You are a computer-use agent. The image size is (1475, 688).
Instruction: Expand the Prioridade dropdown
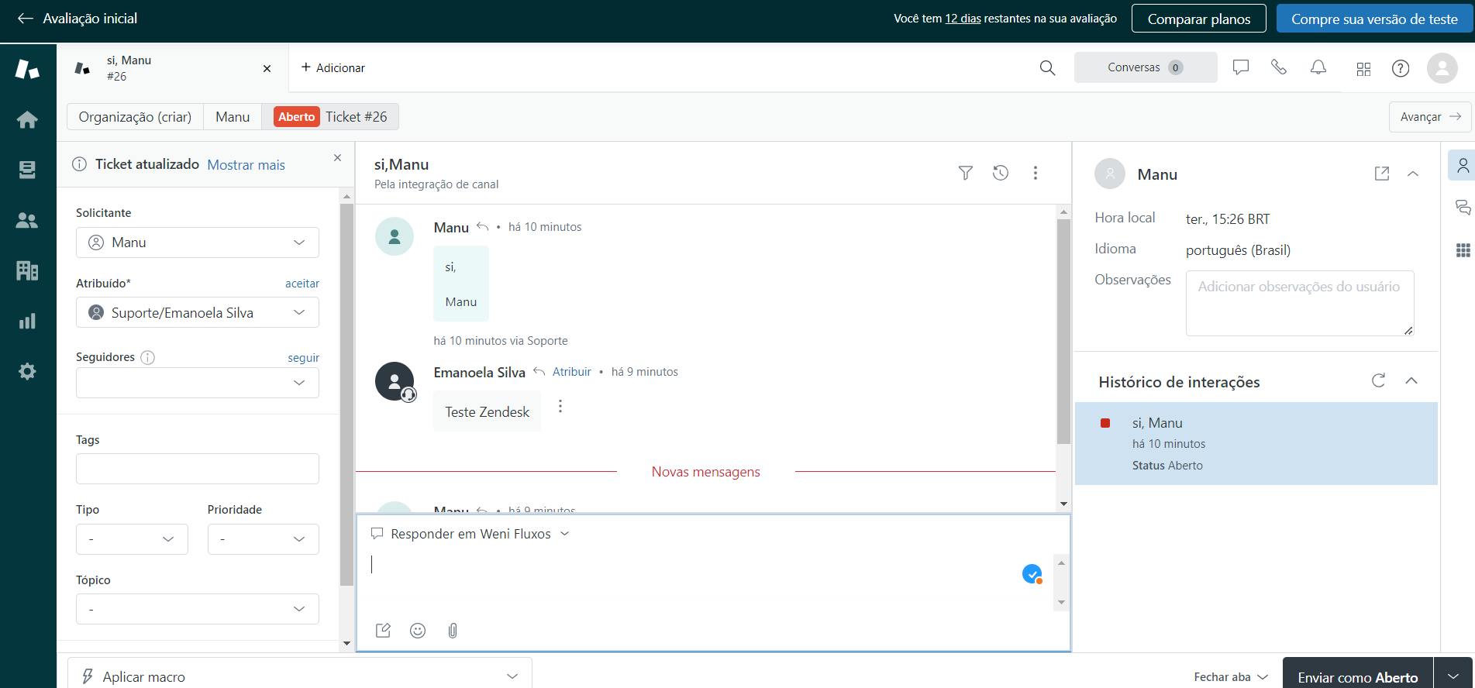[263, 539]
